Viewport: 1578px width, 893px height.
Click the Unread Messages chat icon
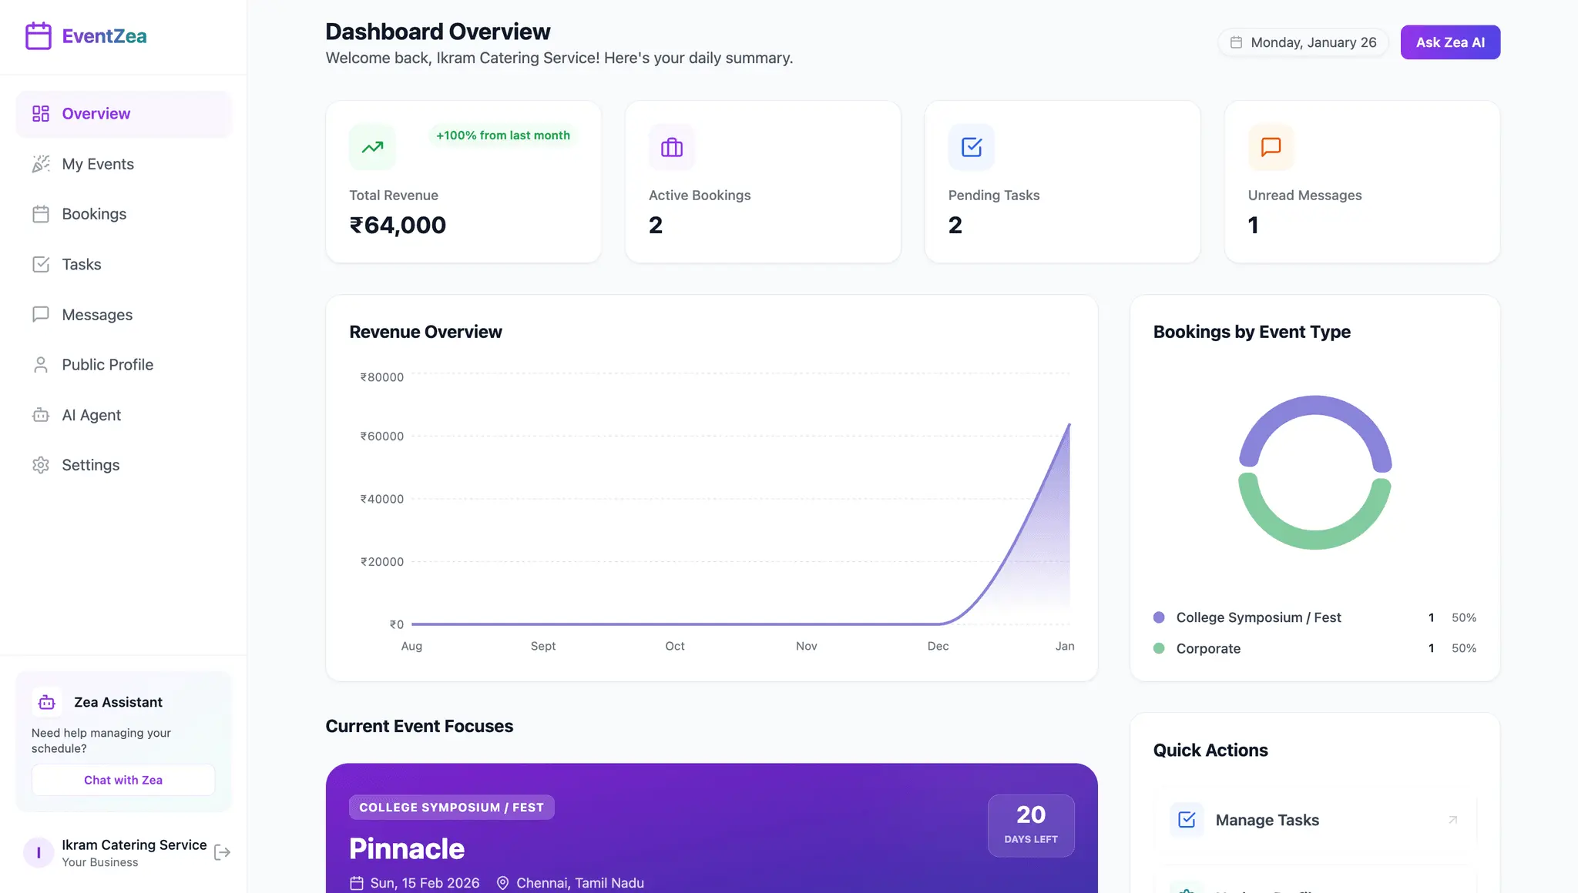(x=1271, y=147)
